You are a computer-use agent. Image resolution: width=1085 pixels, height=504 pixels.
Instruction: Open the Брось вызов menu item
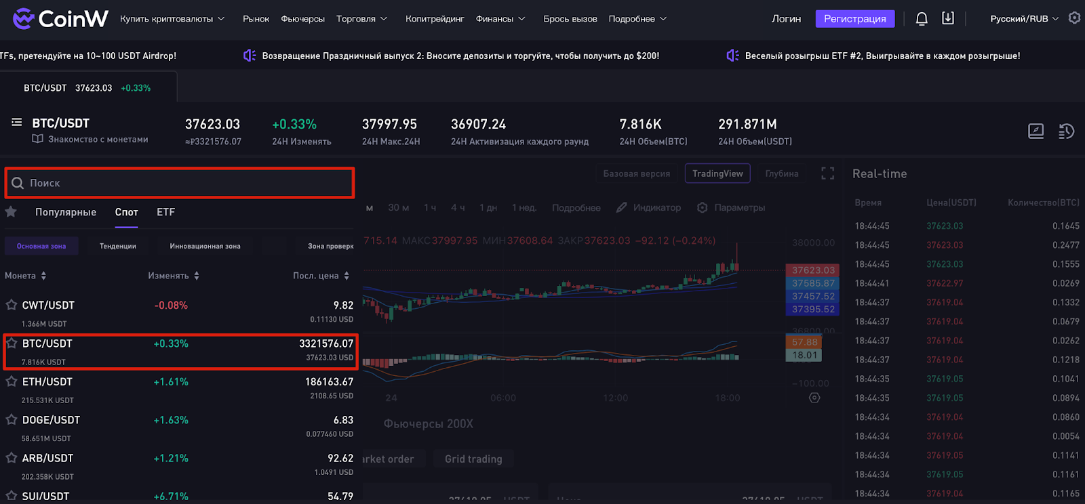(x=570, y=19)
